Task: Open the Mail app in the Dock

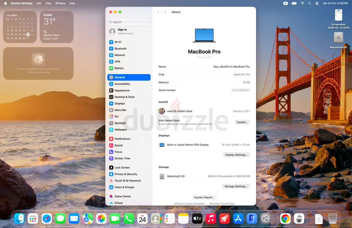Action: [x=74, y=219]
